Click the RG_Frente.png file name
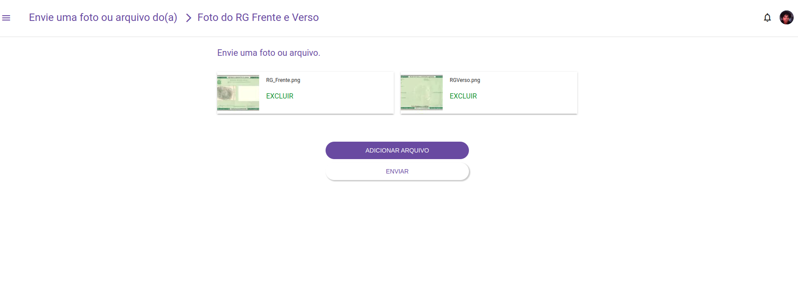 [283, 80]
